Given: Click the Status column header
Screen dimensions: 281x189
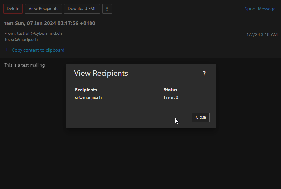Looking at the screenshot, I should tap(170, 90).
